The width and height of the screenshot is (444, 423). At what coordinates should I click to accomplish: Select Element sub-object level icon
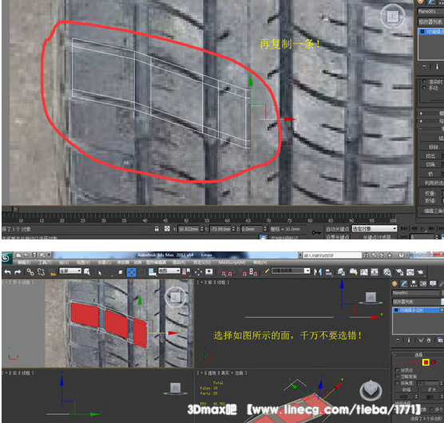click(434, 362)
